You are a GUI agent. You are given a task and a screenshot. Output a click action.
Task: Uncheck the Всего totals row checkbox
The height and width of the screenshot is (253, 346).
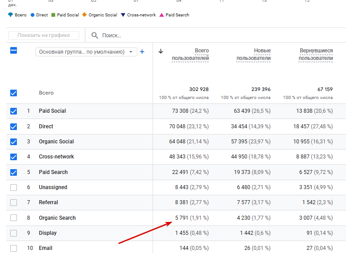click(13, 93)
